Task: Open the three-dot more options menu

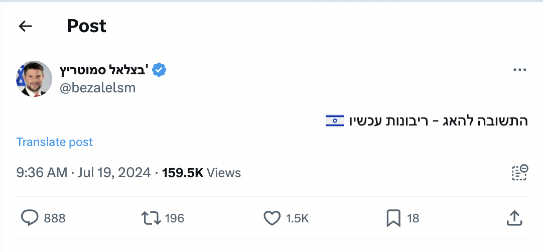Action: click(519, 70)
